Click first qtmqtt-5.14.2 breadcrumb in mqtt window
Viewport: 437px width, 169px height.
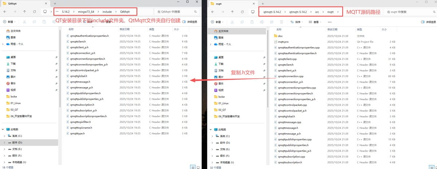point(272,12)
